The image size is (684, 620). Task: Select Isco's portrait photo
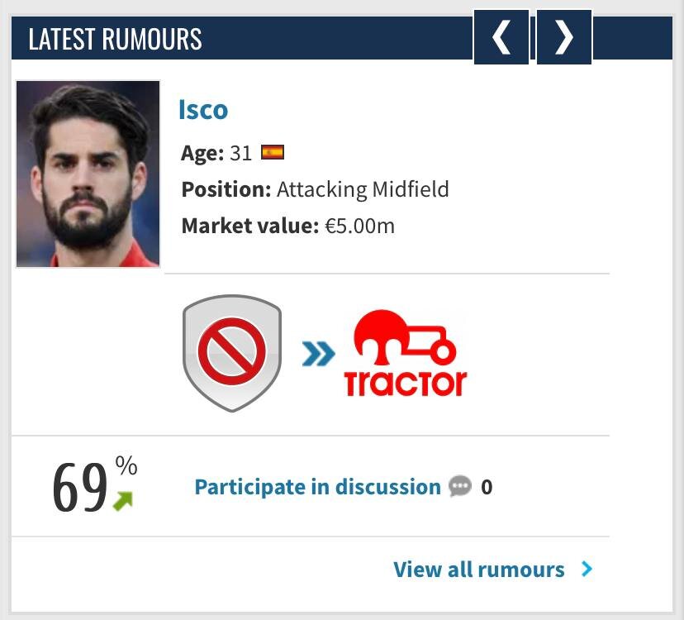[x=88, y=174]
